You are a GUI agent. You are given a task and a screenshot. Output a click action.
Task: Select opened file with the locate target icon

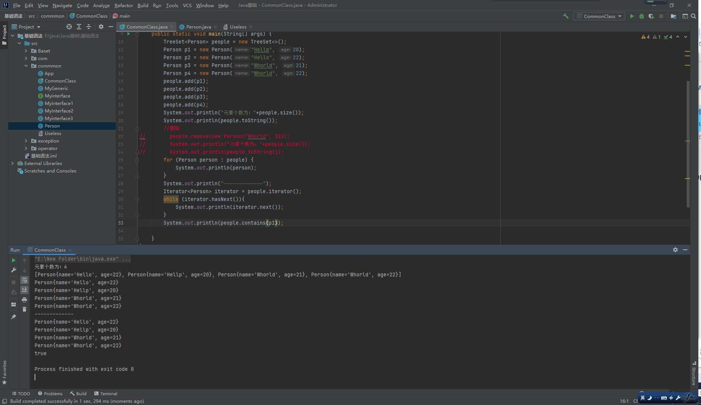tap(69, 27)
